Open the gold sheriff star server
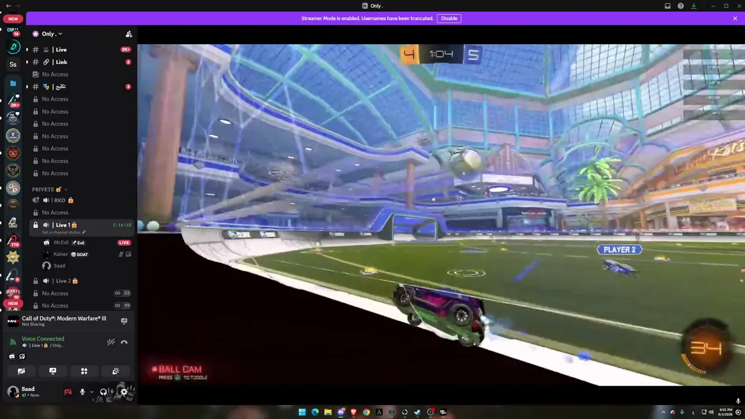 tap(13, 257)
